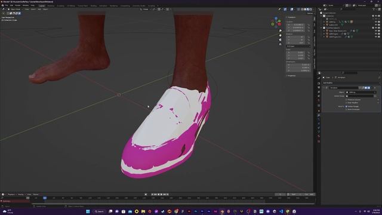Open the Edit menu

pos(11,5)
